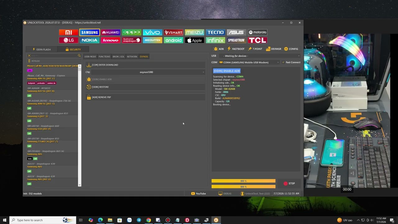Open Telegram from the Windows taskbar
Image resolution: width=398 pixels, height=224 pixels.
139,220
